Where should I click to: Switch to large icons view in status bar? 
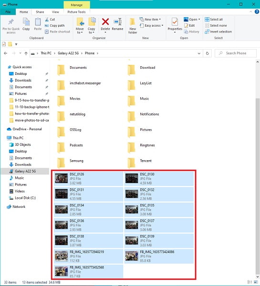(x=256, y=282)
